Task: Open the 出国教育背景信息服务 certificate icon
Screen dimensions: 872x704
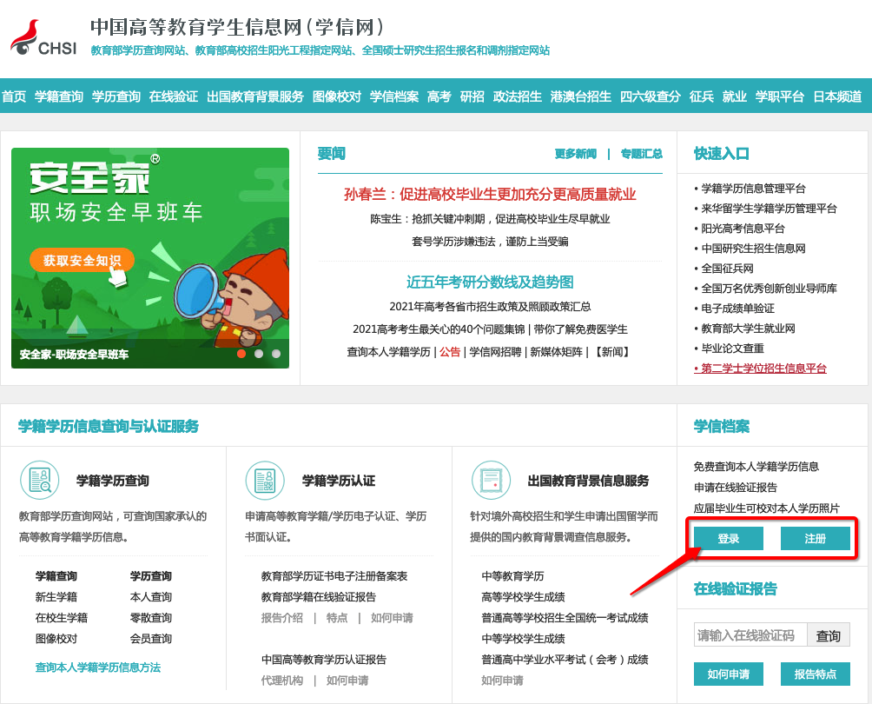Action: pos(491,481)
